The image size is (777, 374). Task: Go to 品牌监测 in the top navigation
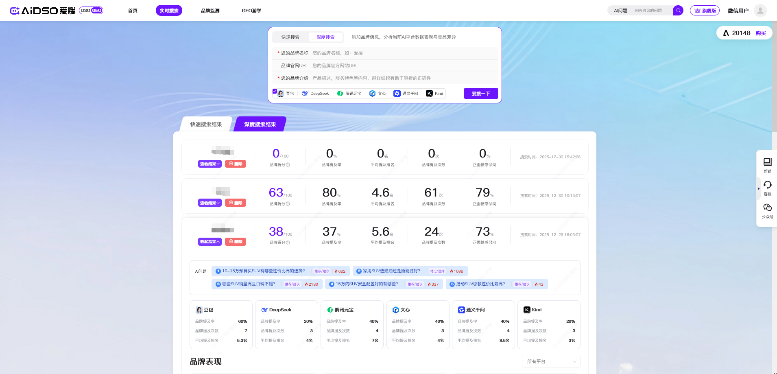(210, 11)
